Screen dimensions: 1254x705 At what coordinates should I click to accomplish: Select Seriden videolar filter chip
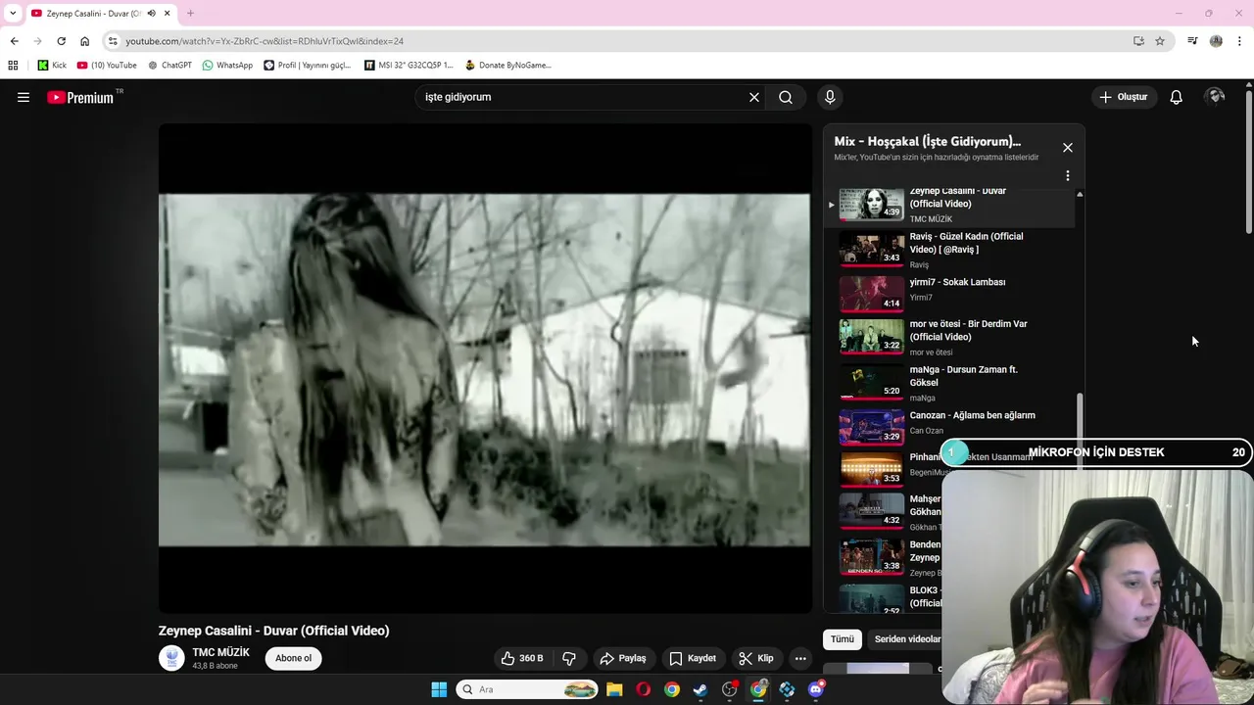(x=906, y=639)
